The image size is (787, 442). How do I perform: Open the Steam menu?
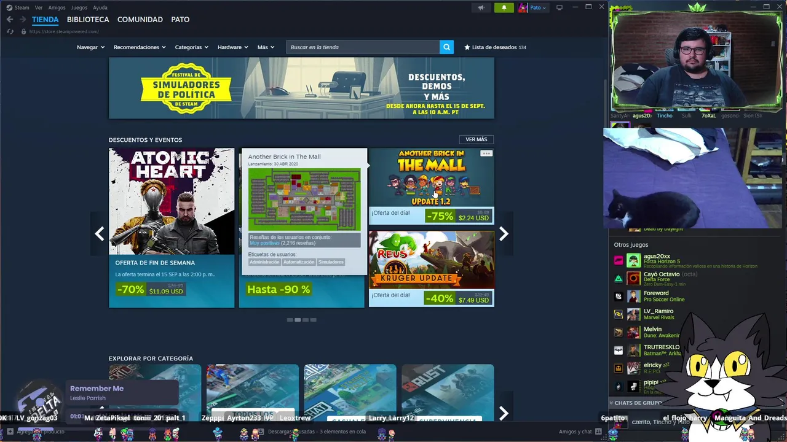click(18, 7)
